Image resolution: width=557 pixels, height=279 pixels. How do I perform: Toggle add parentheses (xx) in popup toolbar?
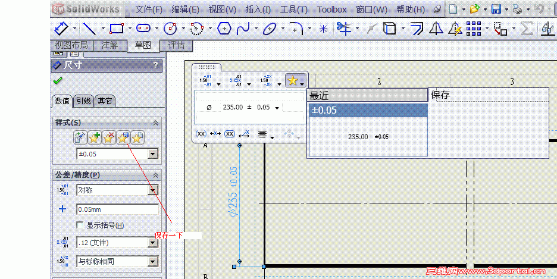201,134
